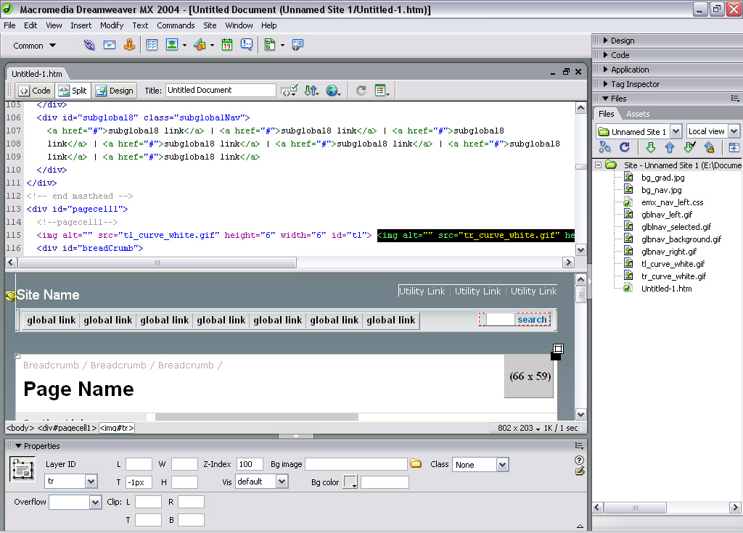Viewport: 743px width, 533px height.
Task: Click Connect to remote host icon
Action: click(605, 147)
